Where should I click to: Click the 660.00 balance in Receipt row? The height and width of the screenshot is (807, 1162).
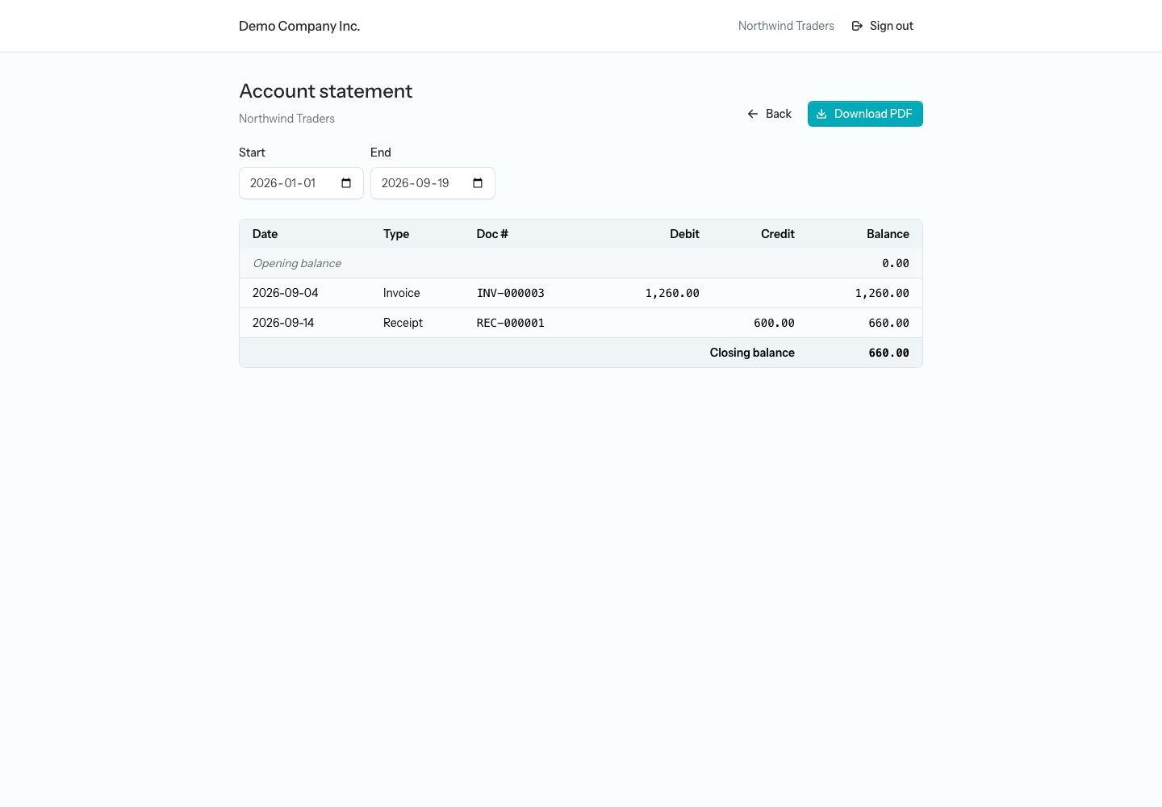tap(888, 323)
